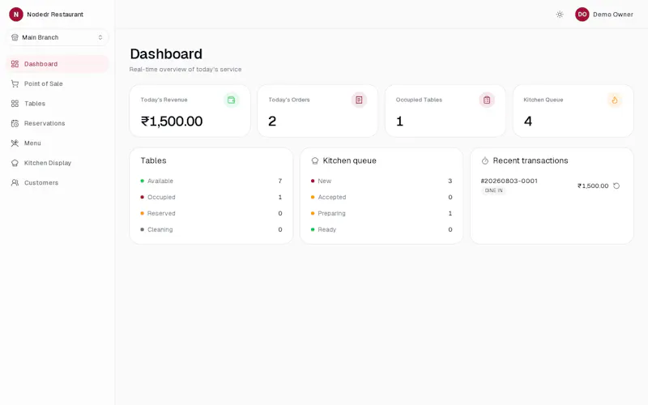The width and height of the screenshot is (648, 405).
Task: Click the flame icon on Kitchen Queue card
Action: click(x=615, y=100)
